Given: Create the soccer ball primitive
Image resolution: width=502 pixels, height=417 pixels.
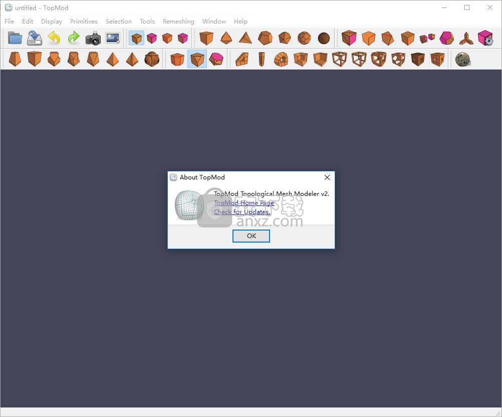Looking at the screenshot, I should tap(304, 38).
